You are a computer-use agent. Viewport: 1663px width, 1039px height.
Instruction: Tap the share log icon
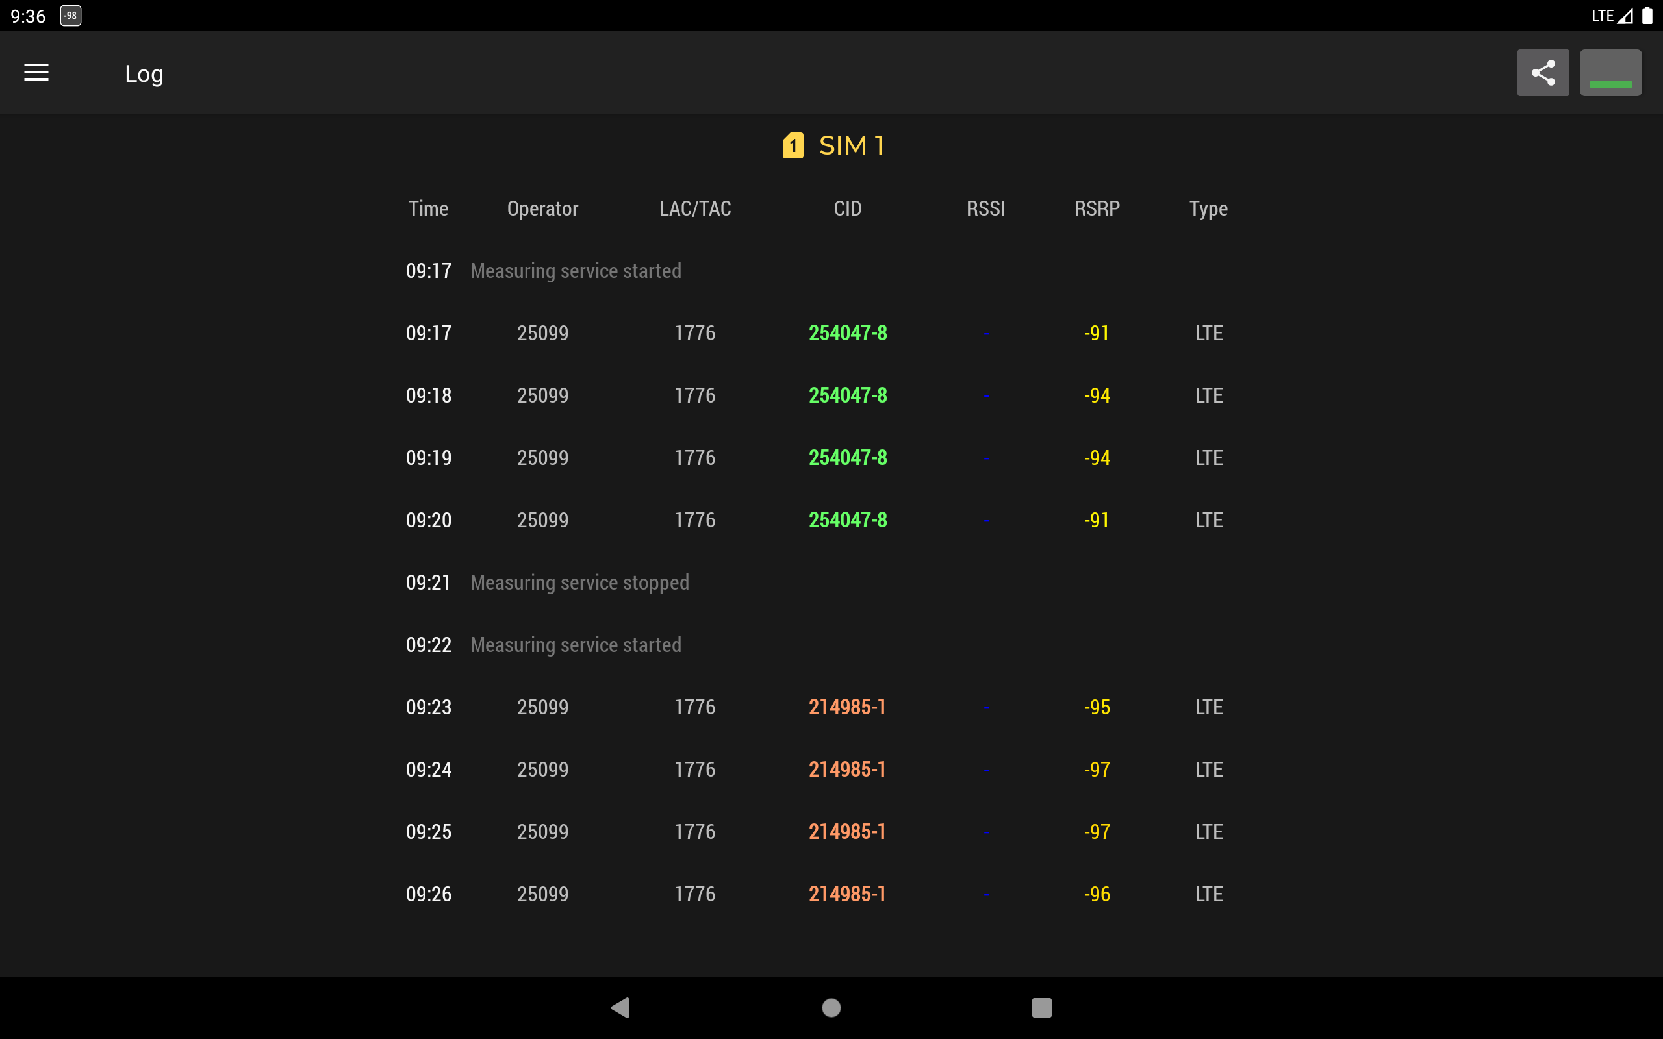click(x=1543, y=72)
